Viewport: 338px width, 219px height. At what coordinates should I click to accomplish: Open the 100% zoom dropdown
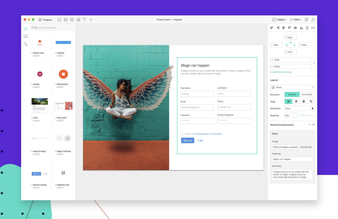(295, 20)
